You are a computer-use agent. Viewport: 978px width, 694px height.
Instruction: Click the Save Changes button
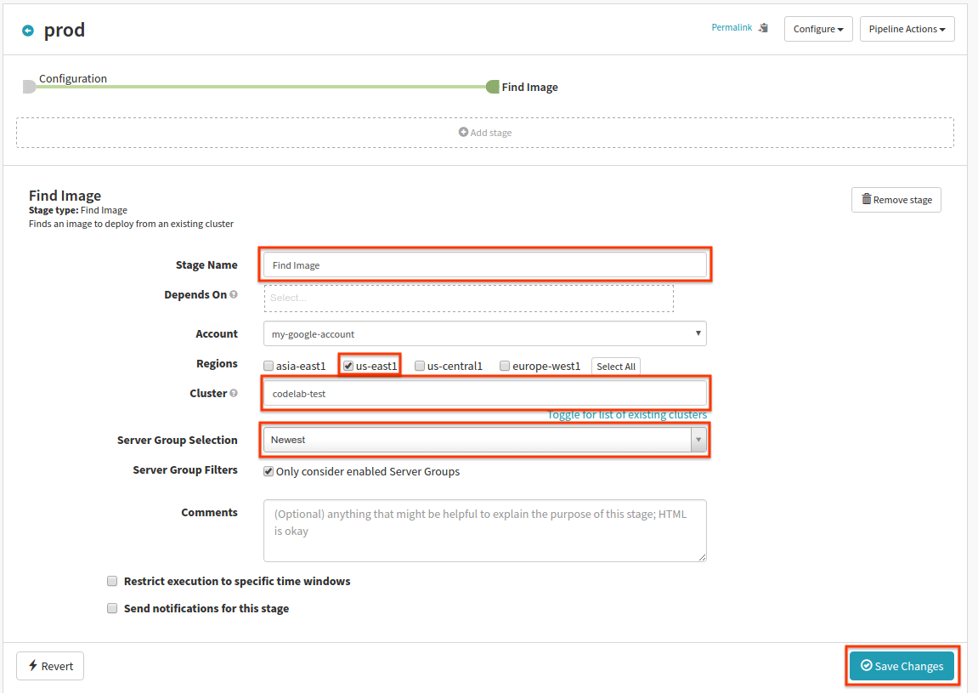902,666
